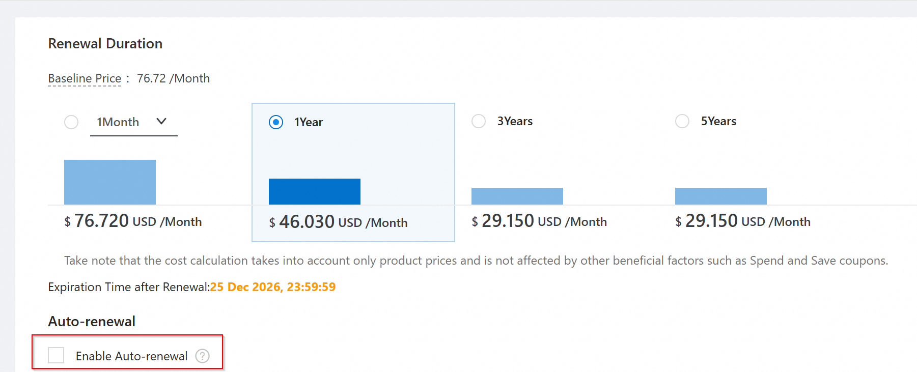Tick the Enable Auto-renewal checkbox
Screen dimensions: 917x372
56,355
